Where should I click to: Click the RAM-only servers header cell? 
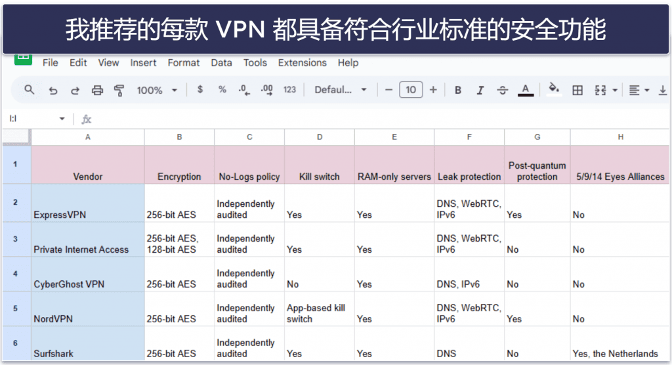(x=394, y=165)
